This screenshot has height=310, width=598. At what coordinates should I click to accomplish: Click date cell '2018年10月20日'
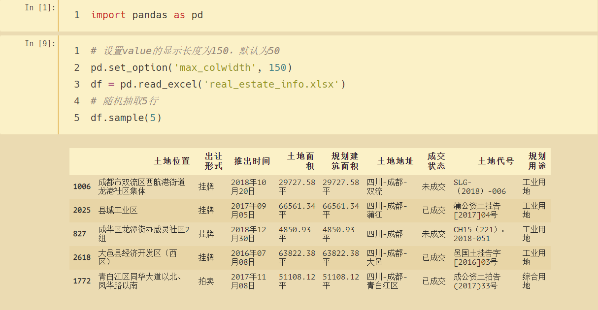249,186
